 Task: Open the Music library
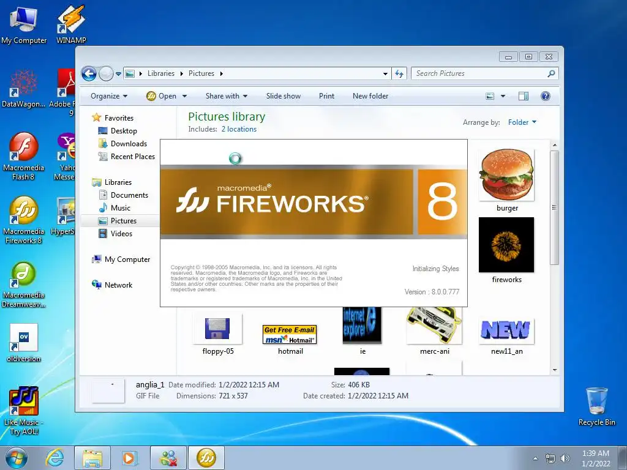(121, 208)
